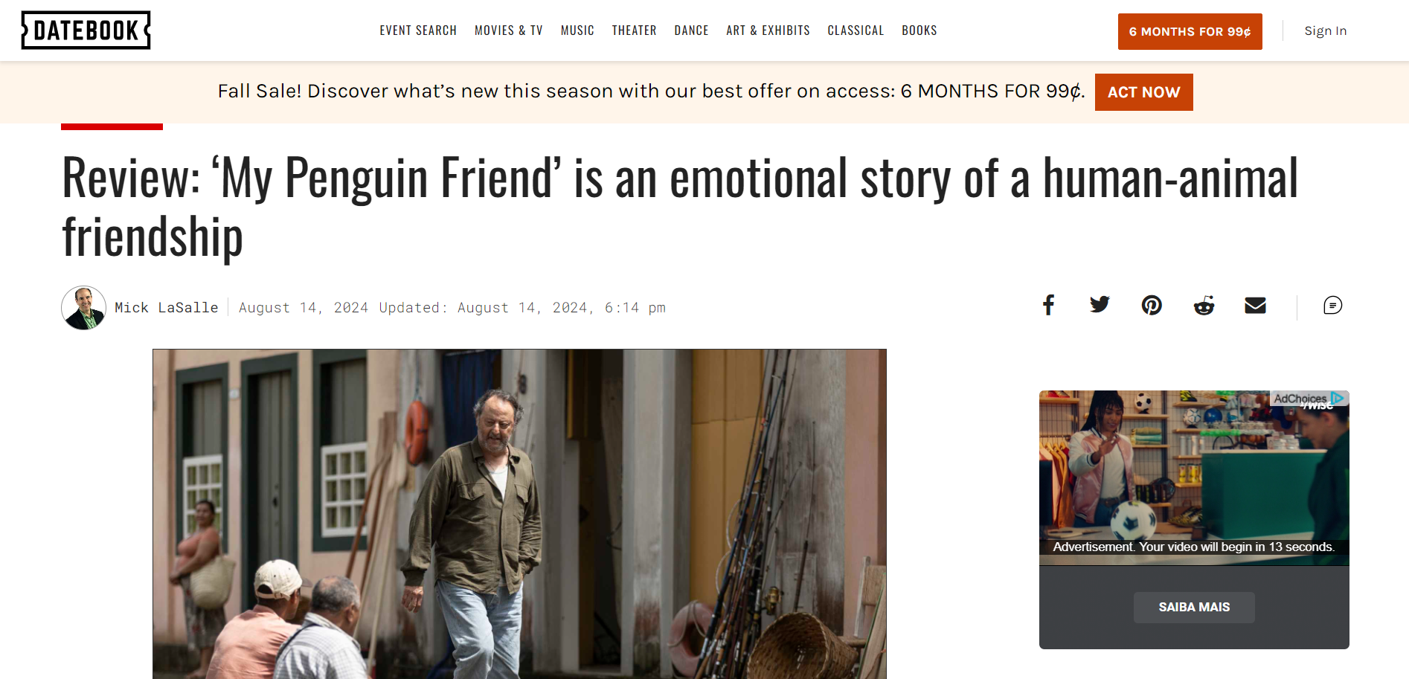
Task: Open the comments speech bubble icon
Action: point(1332,305)
